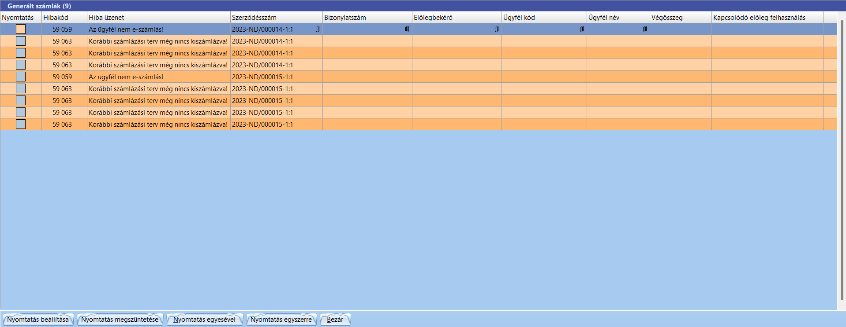846x327 pixels.
Task: Click the vertical scrollbar of the invoice grid
Action: click(842, 161)
